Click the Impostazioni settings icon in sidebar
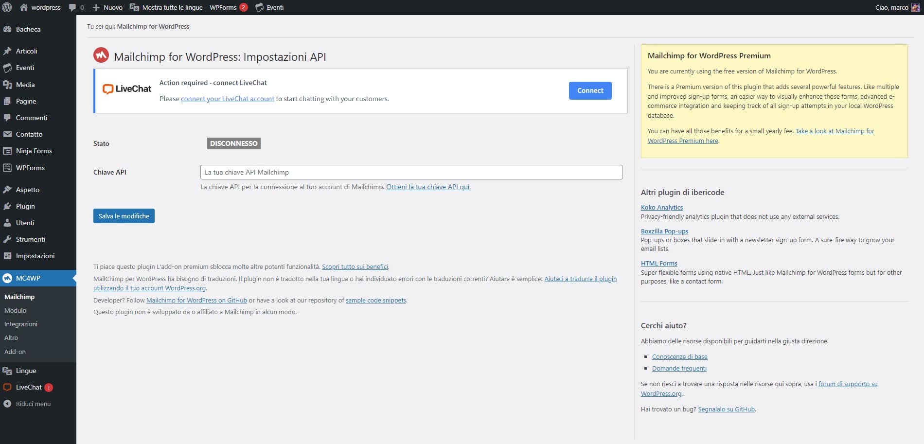The width and height of the screenshot is (924, 444). point(7,256)
